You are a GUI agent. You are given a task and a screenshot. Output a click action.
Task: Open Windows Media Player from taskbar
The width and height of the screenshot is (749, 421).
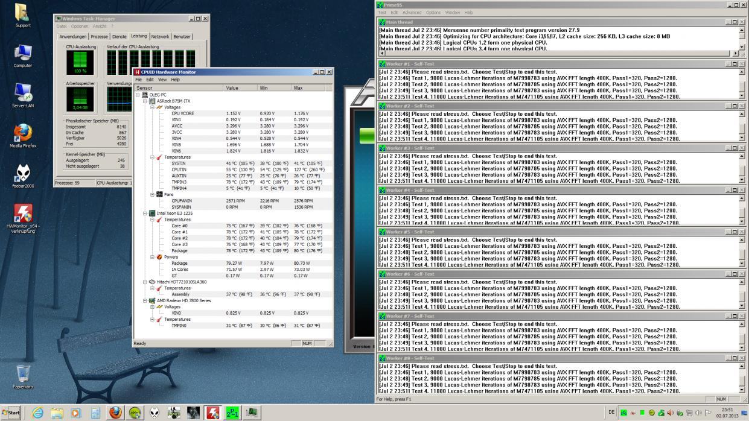tap(76, 413)
